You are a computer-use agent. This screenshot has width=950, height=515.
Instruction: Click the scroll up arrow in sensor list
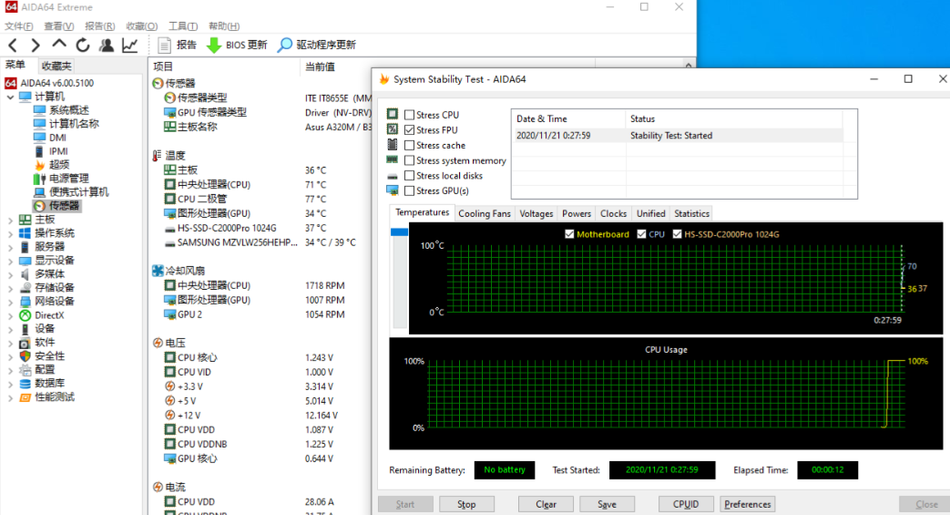coord(689,65)
